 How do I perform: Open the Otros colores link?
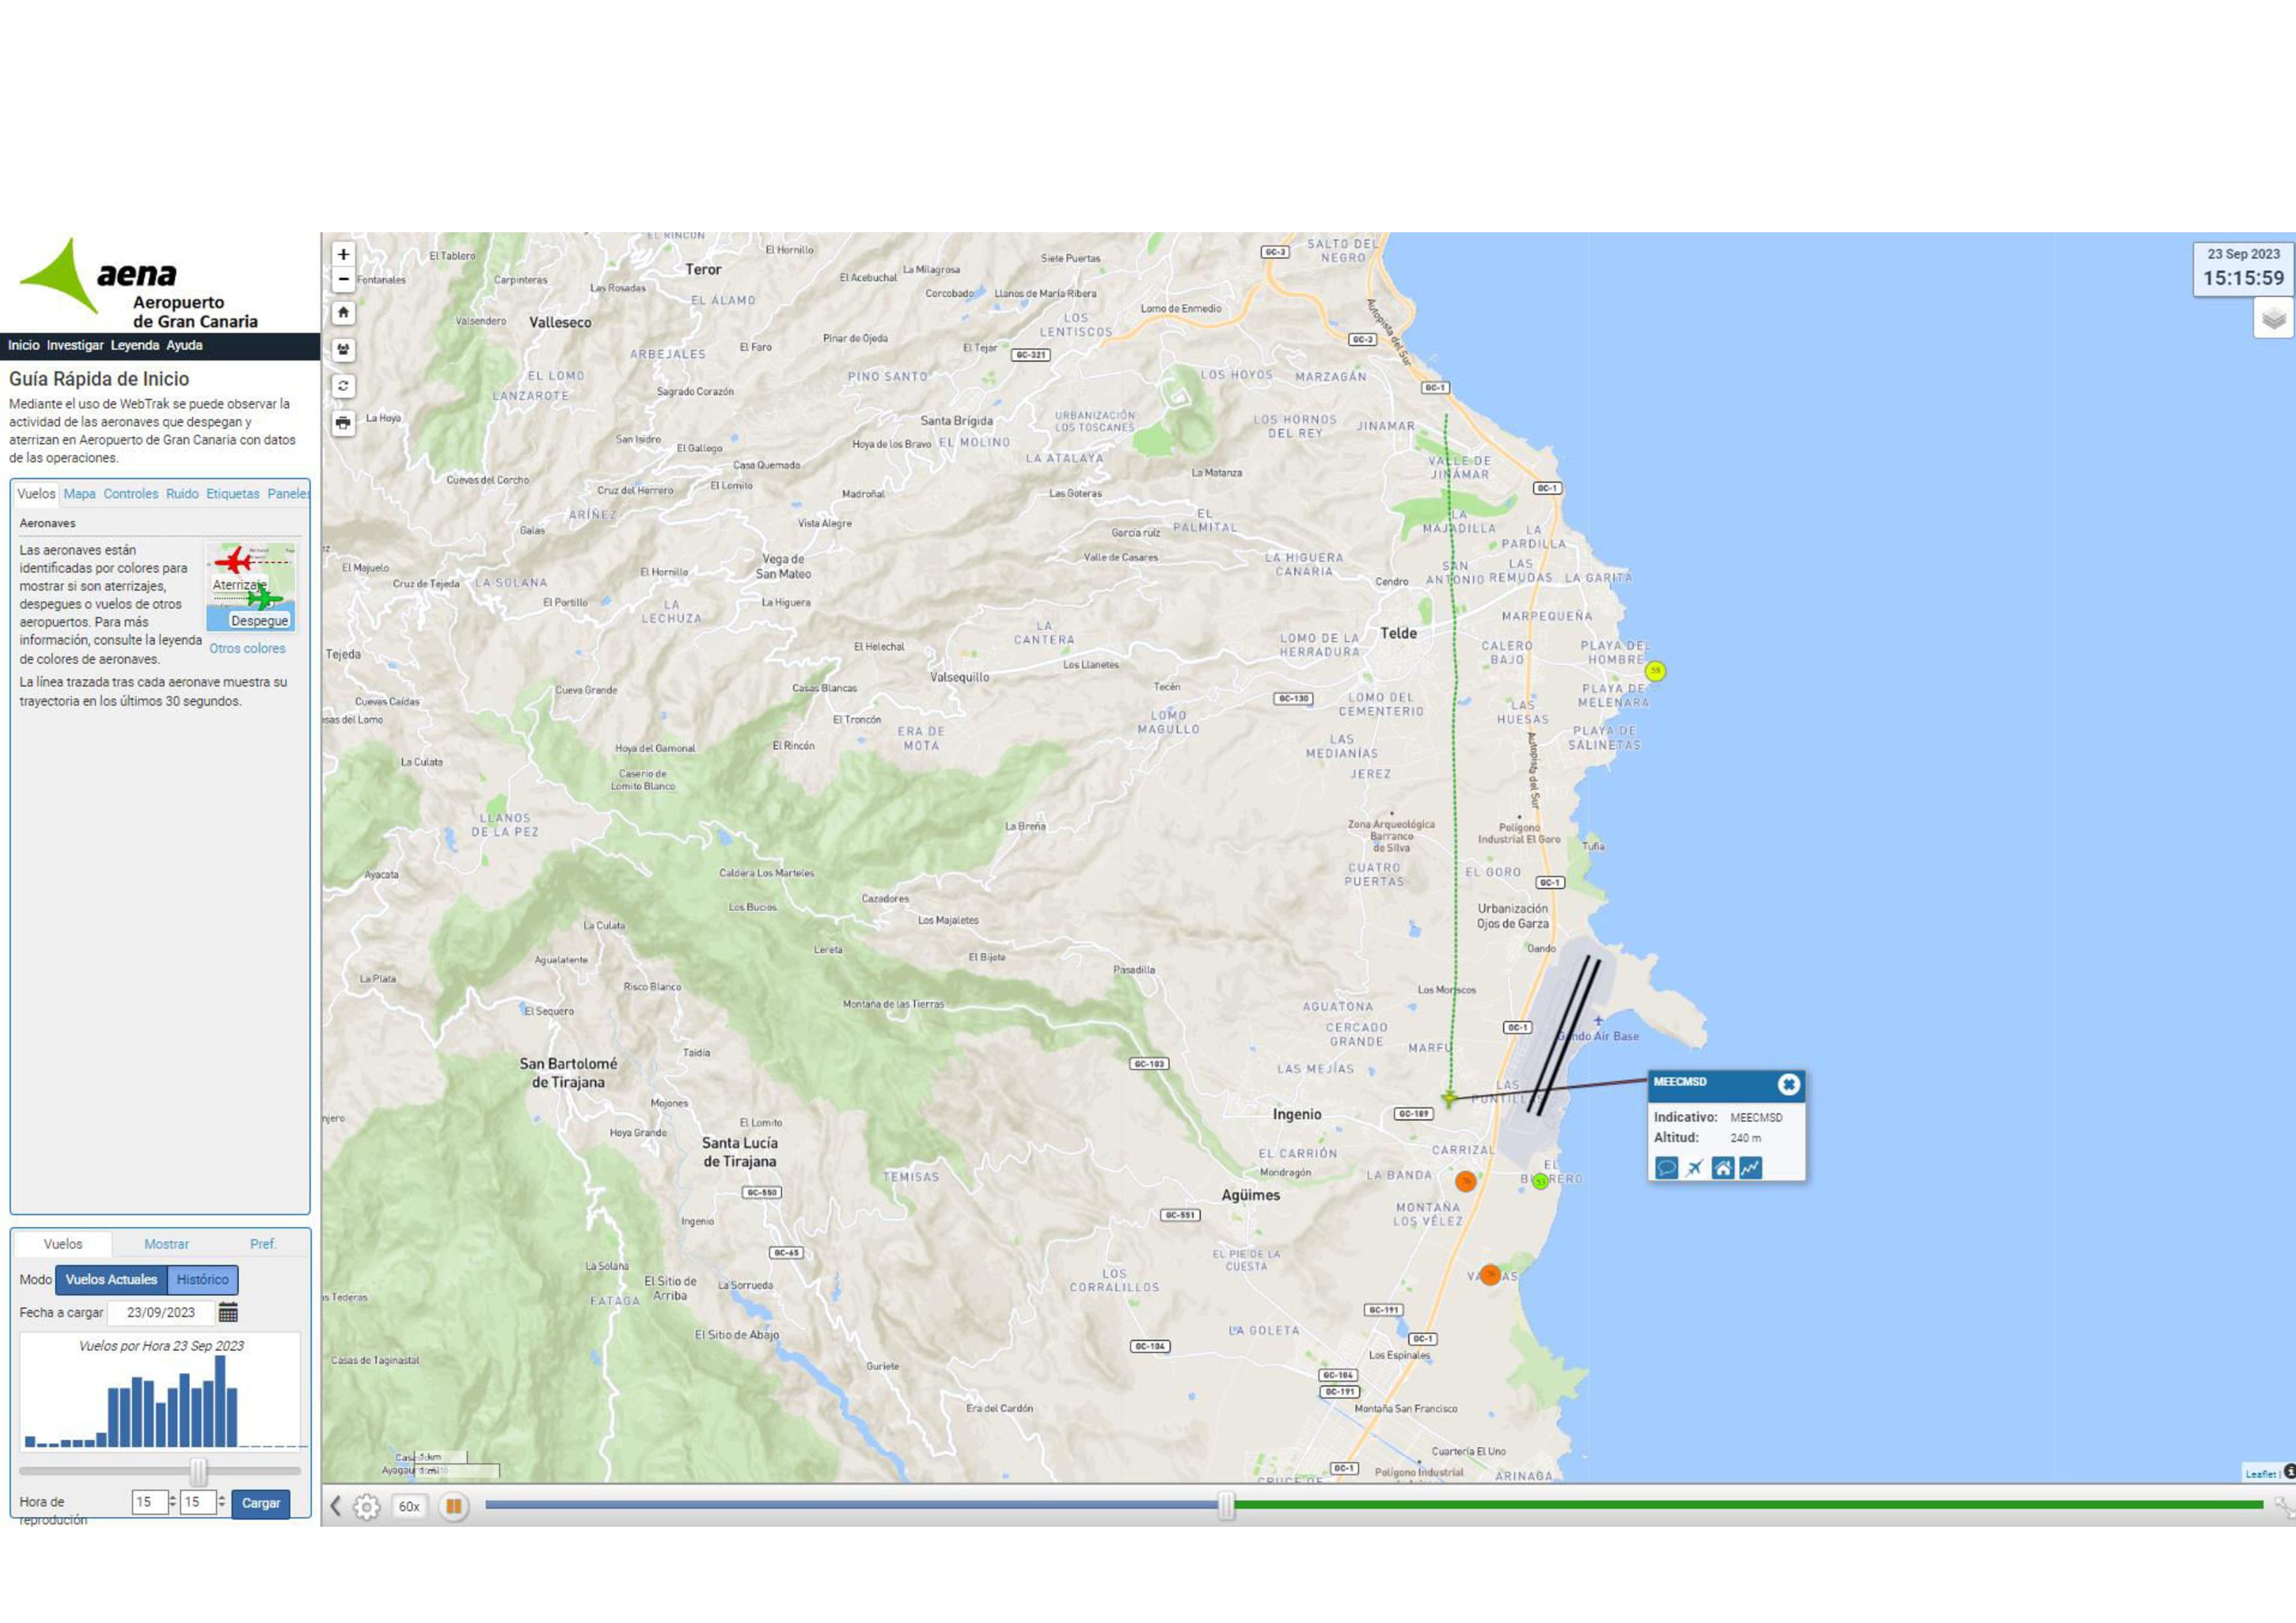coord(247,648)
